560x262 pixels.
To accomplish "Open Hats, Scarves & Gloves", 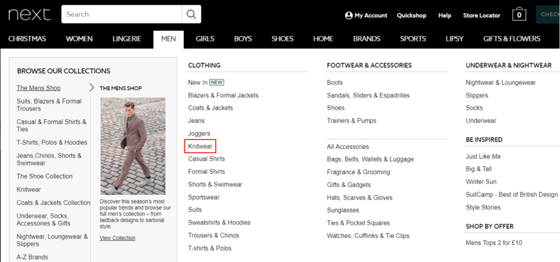I will click(360, 197).
